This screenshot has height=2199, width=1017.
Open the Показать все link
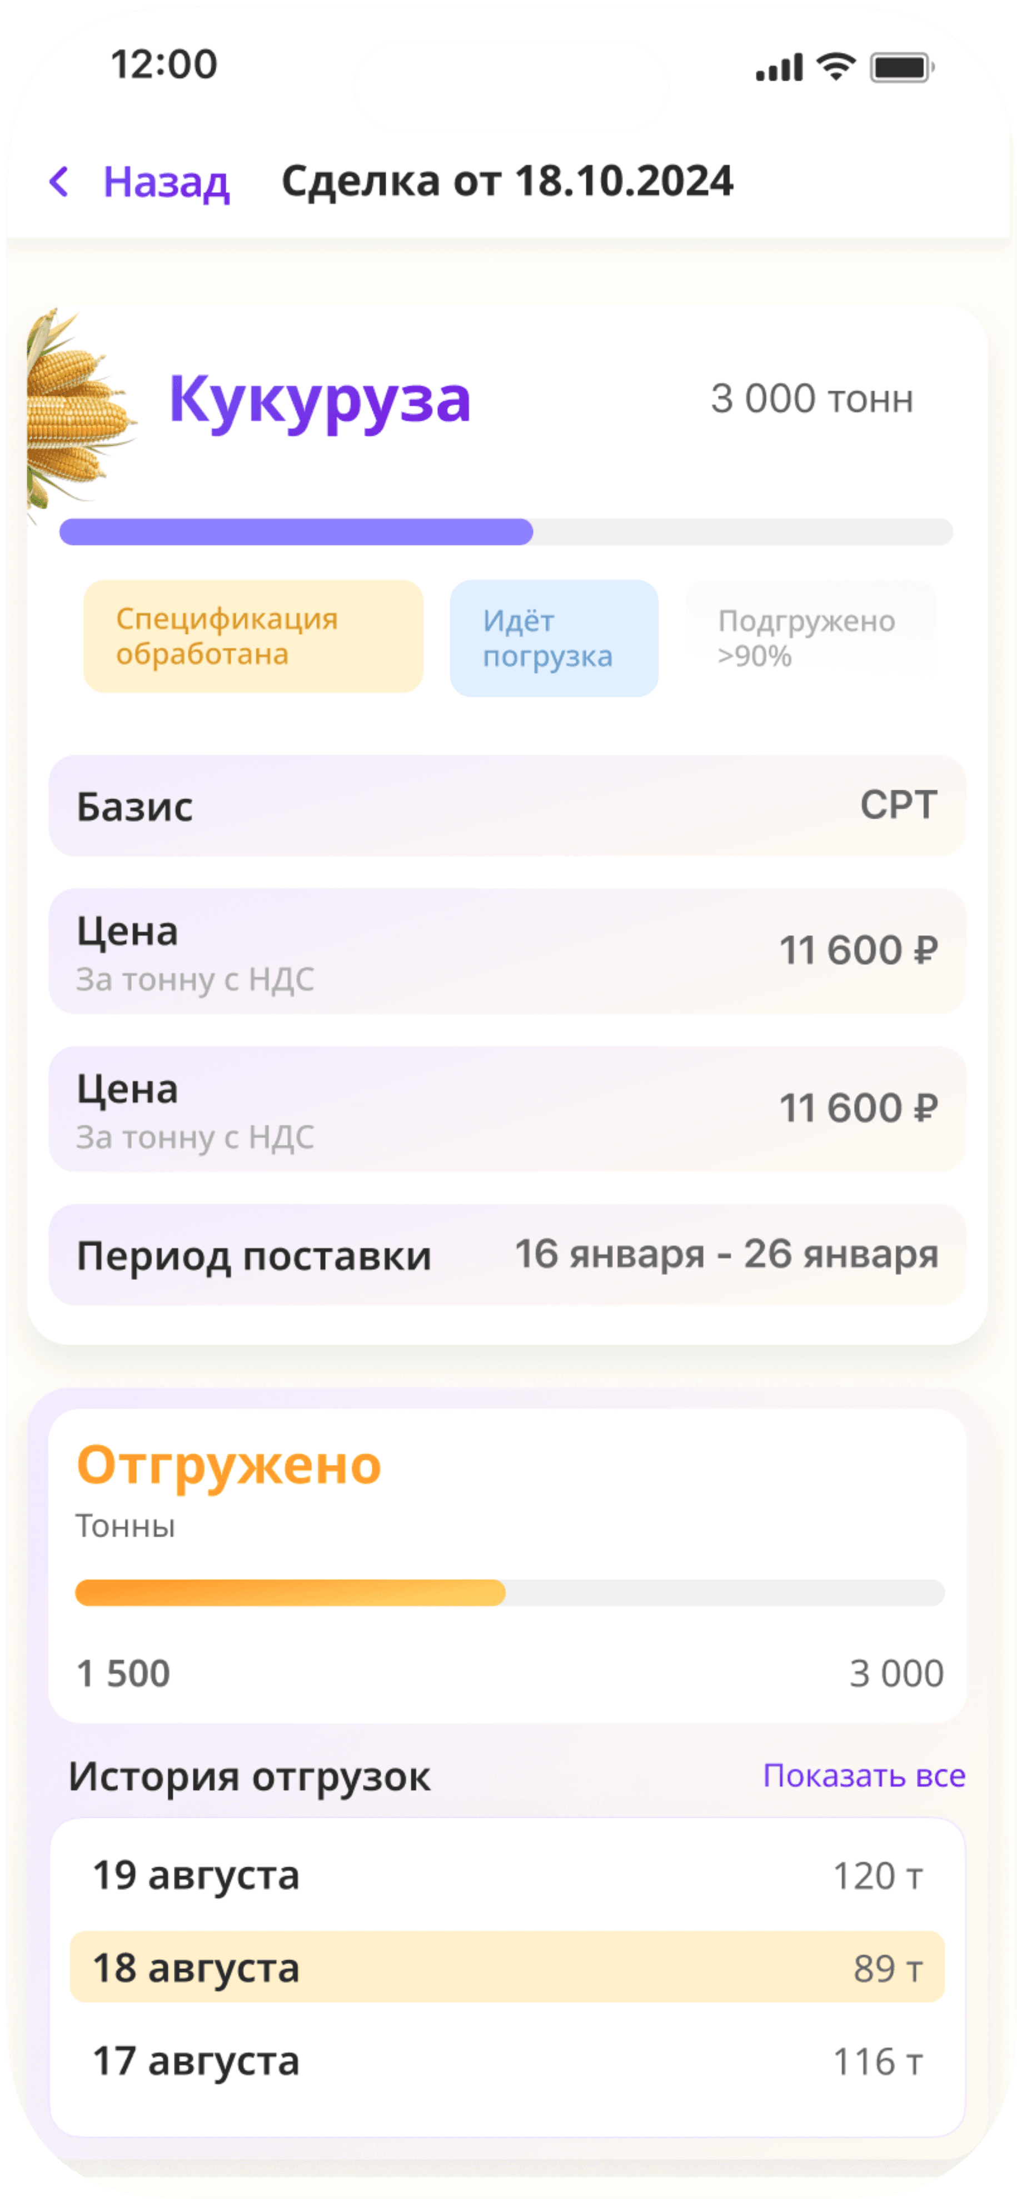click(x=863, y=1775)
